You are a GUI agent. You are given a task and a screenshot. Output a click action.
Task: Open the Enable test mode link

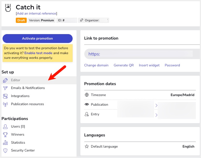[x=38, y=53]
